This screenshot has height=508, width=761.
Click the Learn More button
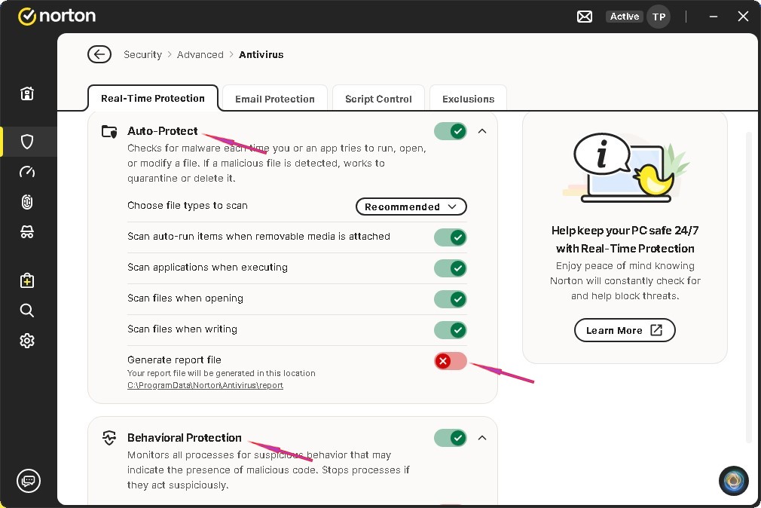click(625, 330)
